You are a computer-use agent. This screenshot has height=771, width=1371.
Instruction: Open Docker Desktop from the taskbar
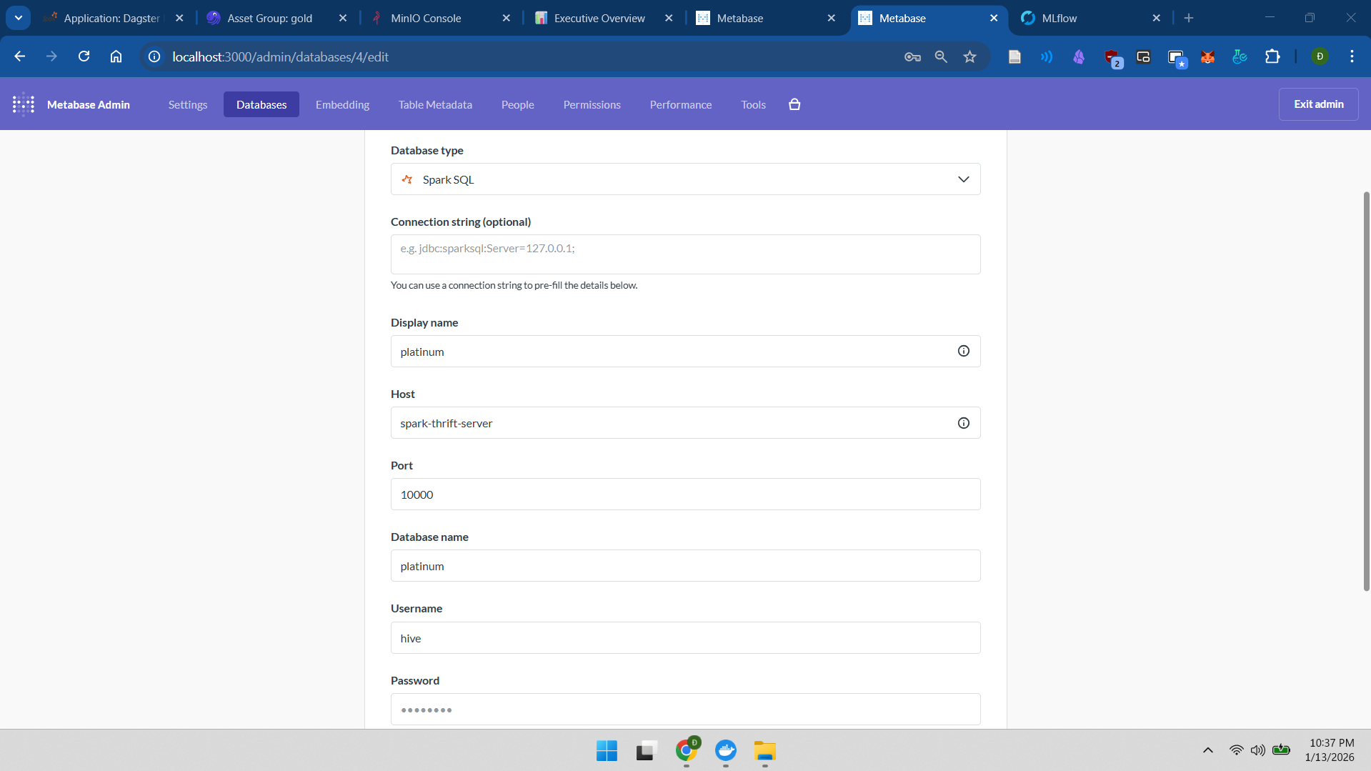[x=726, y=750]
